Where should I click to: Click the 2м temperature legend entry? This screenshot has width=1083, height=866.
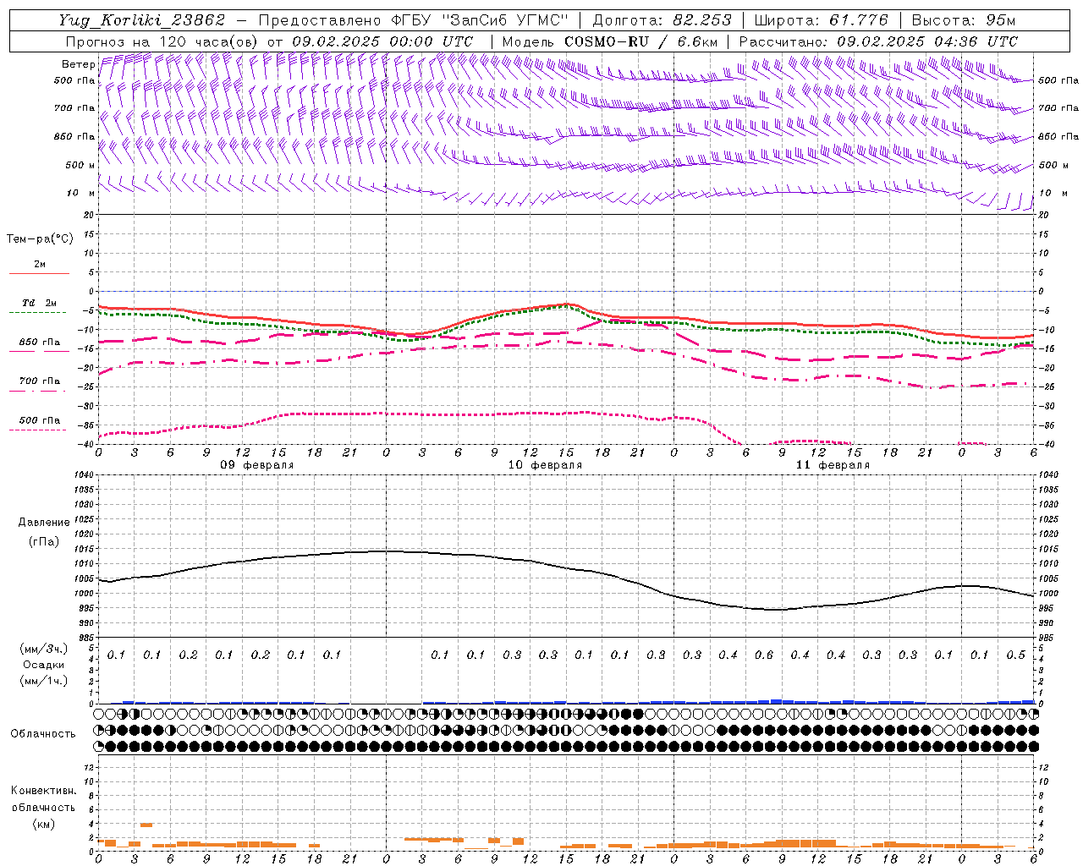tap(40, 264)
